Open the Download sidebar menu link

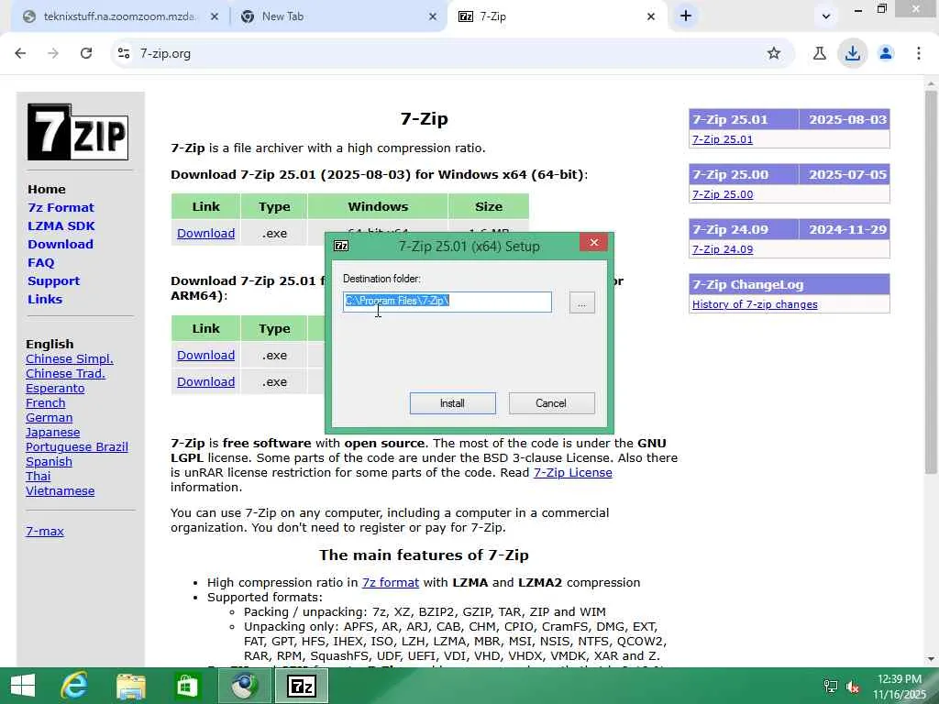pos(60,244)
